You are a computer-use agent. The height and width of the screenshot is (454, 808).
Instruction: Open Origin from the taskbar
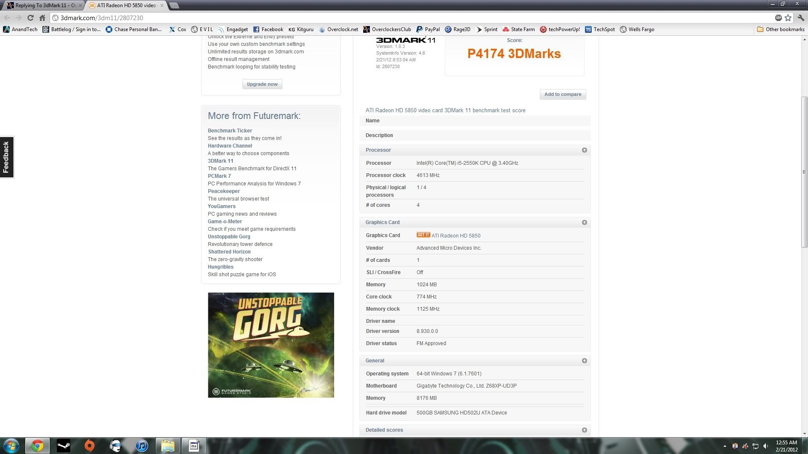[90, 446]
